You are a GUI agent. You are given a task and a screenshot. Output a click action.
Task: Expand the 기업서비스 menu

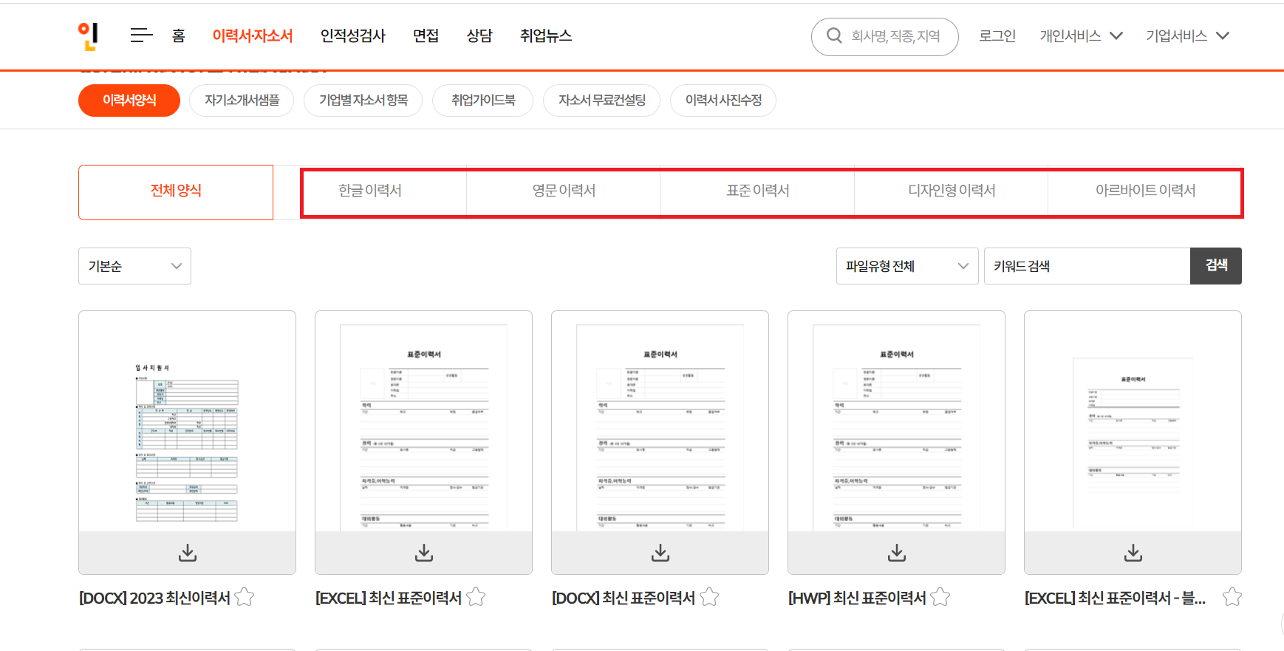tap(1187, 35)
